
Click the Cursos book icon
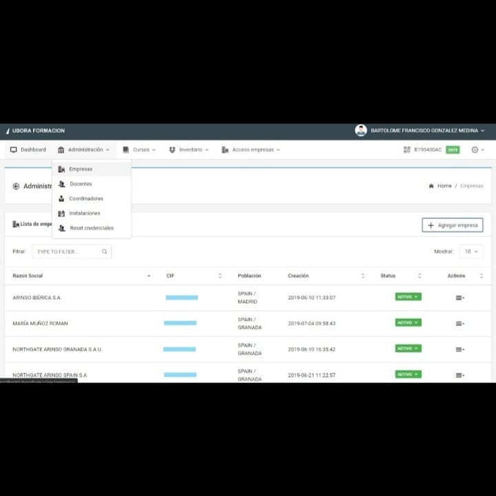pos(126,149)
